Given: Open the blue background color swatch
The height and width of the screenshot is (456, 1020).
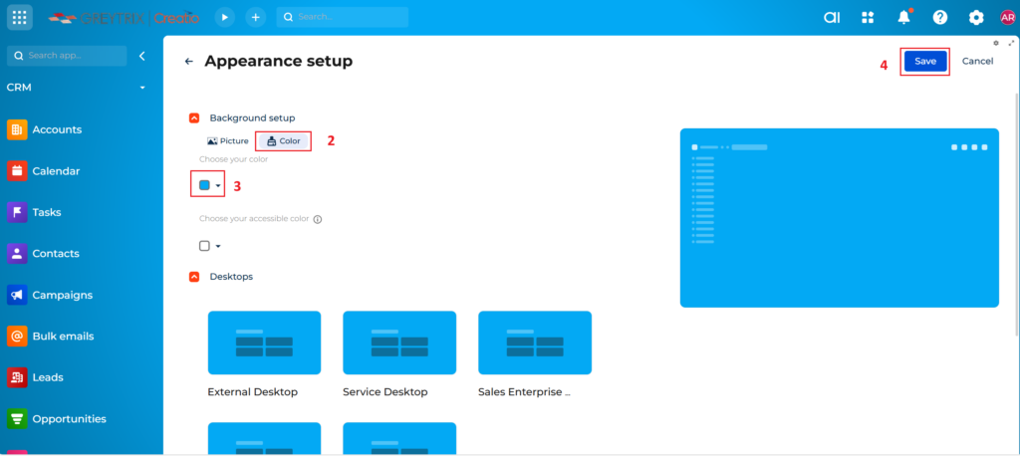Looking at the screenshot, I should coord(208,185).
